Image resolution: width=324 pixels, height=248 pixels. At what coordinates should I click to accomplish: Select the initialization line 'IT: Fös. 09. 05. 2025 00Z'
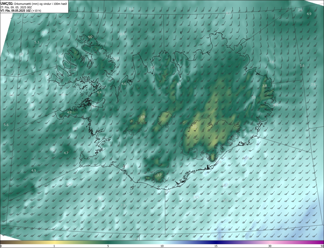pyautogui.click(x=16, y=7)
